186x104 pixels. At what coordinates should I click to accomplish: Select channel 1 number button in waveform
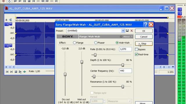click(x=7, y=24)
